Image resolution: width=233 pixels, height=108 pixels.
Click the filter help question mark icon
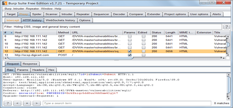(226, 27)
